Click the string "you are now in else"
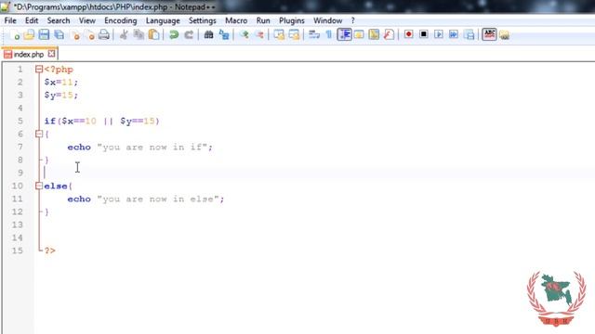 (x=158, y=199)
